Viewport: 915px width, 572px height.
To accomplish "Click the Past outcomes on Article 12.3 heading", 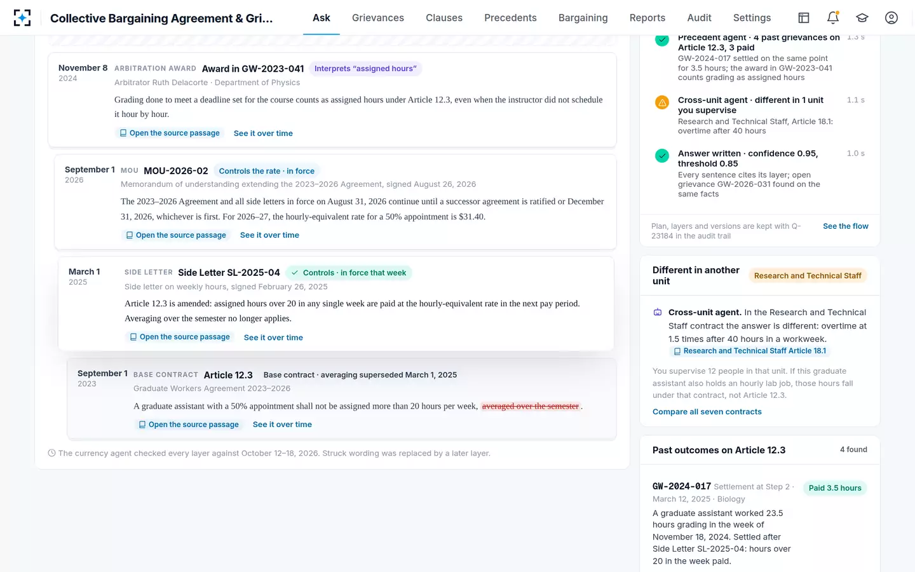I will (x=719, y=450).
